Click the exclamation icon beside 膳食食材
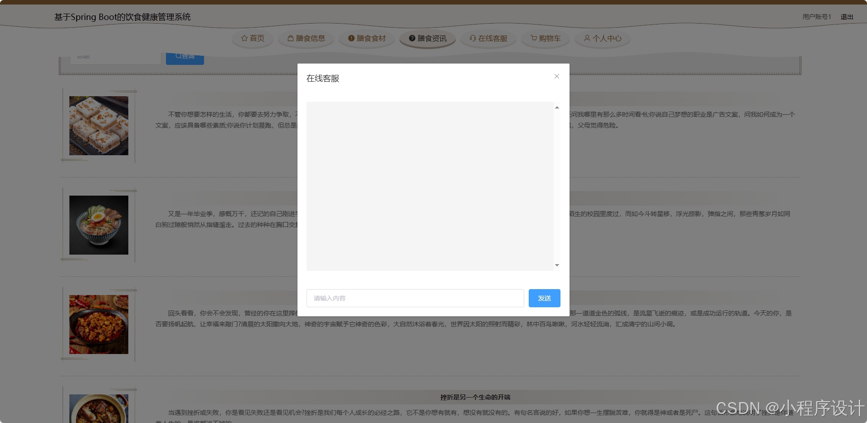 tap(351, 39)
